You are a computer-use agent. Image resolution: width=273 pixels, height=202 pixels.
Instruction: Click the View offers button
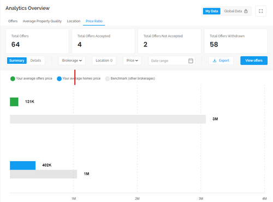pos(254,61)
